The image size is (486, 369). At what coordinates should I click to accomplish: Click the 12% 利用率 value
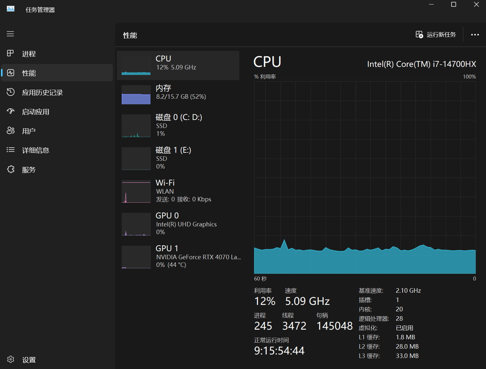pos(265,301)
